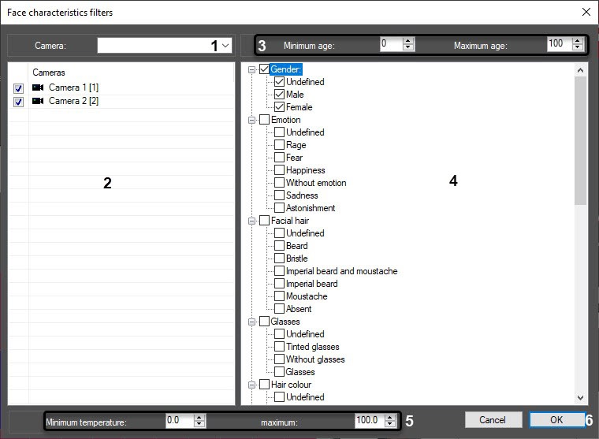This screenshot has height=439, width=599.
Task: Collapse the Hair colour tree node
Action: click(251, 385)
